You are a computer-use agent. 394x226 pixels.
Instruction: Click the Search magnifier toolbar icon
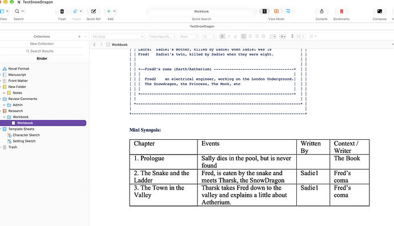click(x=17, y=11)
